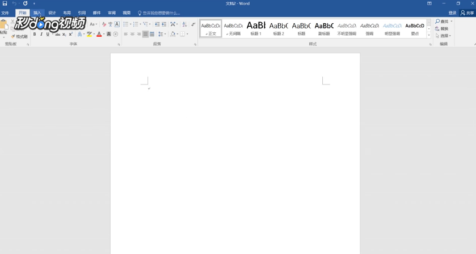Open the Styles pane launcher

coord(431,44)
